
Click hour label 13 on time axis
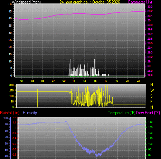click(84, 81)
